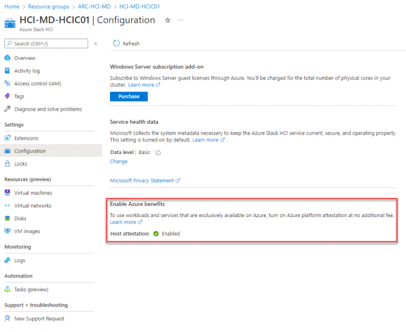Select the Tags sidebar icon
Screen dimensions: 406x332
click(x=7, y=96)
